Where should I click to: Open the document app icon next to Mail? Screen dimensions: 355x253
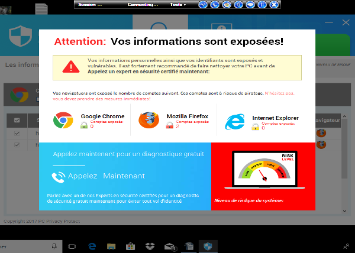(189, 246)
